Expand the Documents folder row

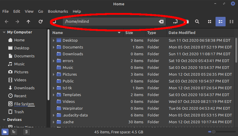54,47
